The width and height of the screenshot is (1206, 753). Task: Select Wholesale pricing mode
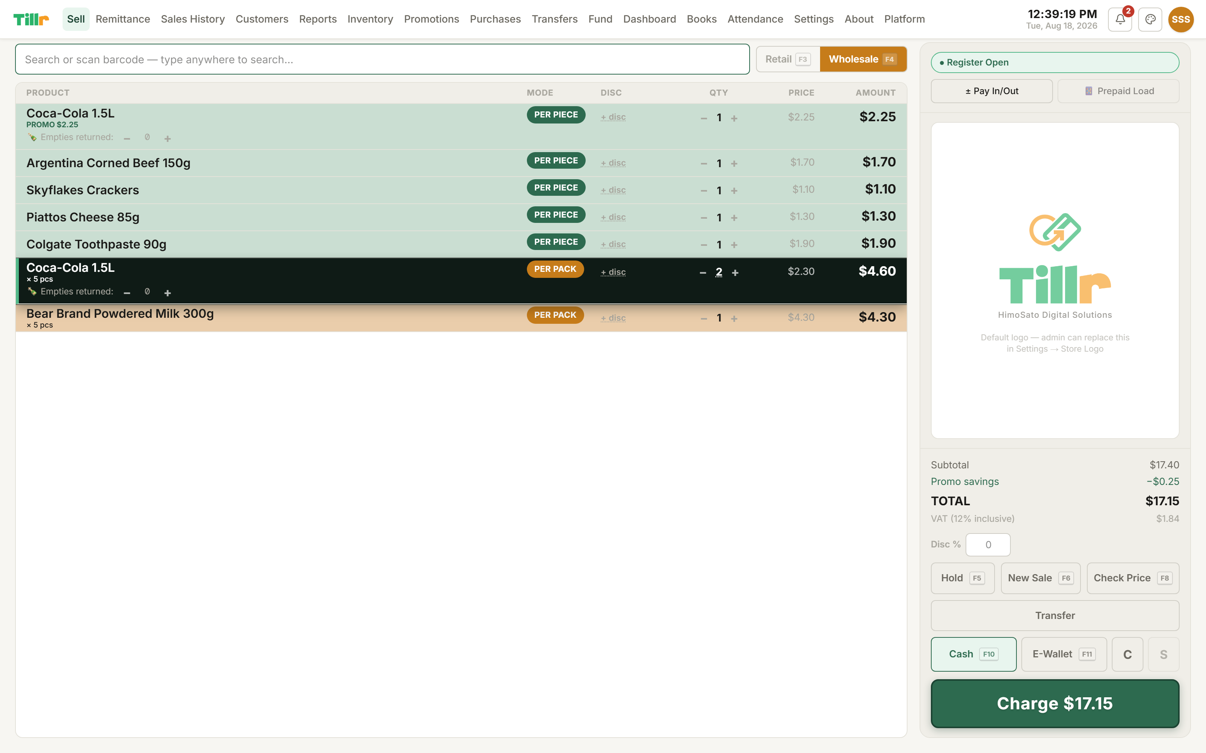(863, 59)
